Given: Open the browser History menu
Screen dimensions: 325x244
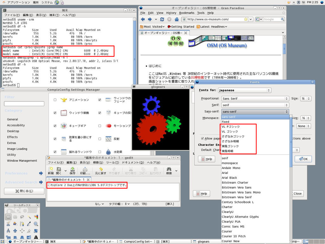Looking at the screenshot, I should pyautogui.click(x=171, y=13).
